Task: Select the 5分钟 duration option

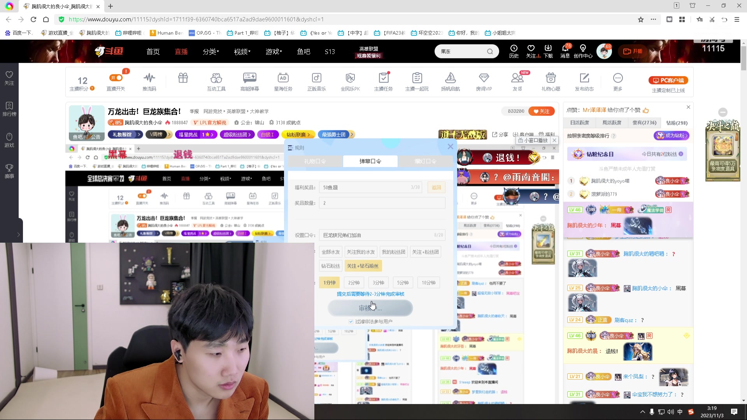Action: coord(403,283)
